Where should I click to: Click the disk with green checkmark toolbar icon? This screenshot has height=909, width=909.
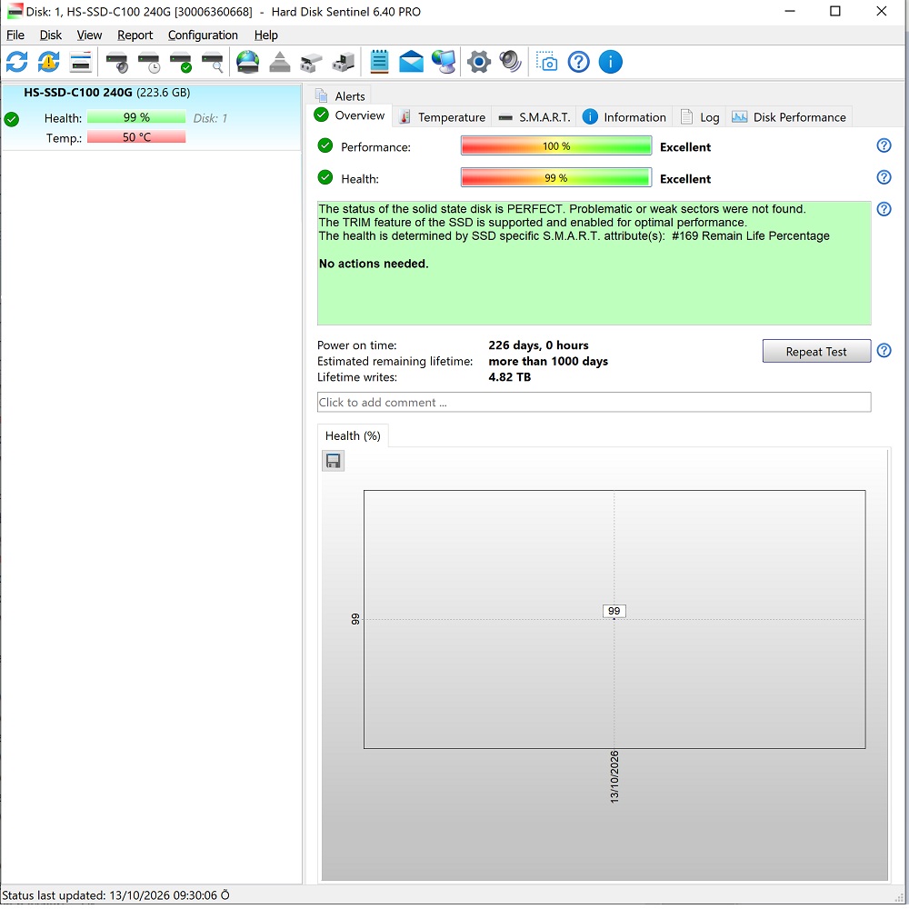[181, 62]
